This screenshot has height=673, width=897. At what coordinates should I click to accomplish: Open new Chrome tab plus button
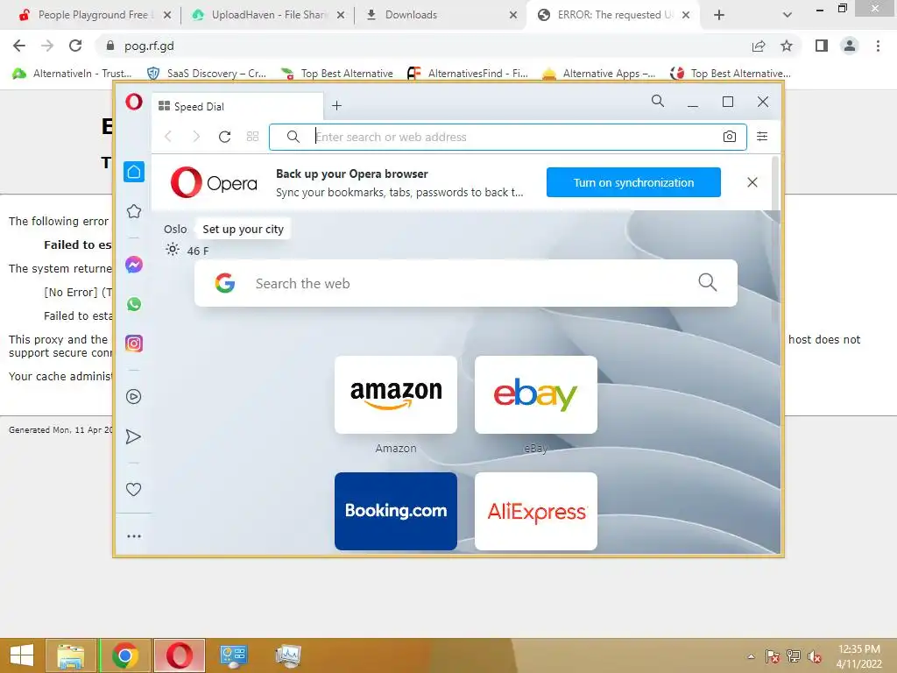(x=719, y=15)
